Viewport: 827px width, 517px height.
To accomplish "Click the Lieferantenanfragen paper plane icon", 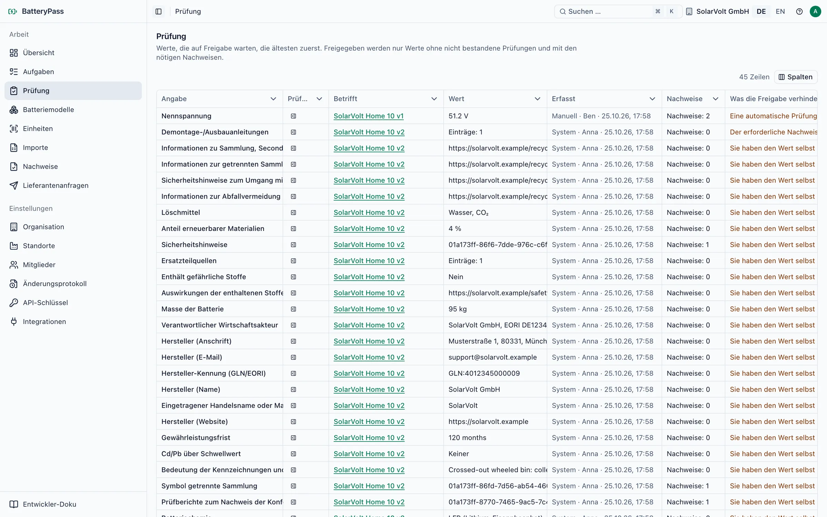I will 14,185.
